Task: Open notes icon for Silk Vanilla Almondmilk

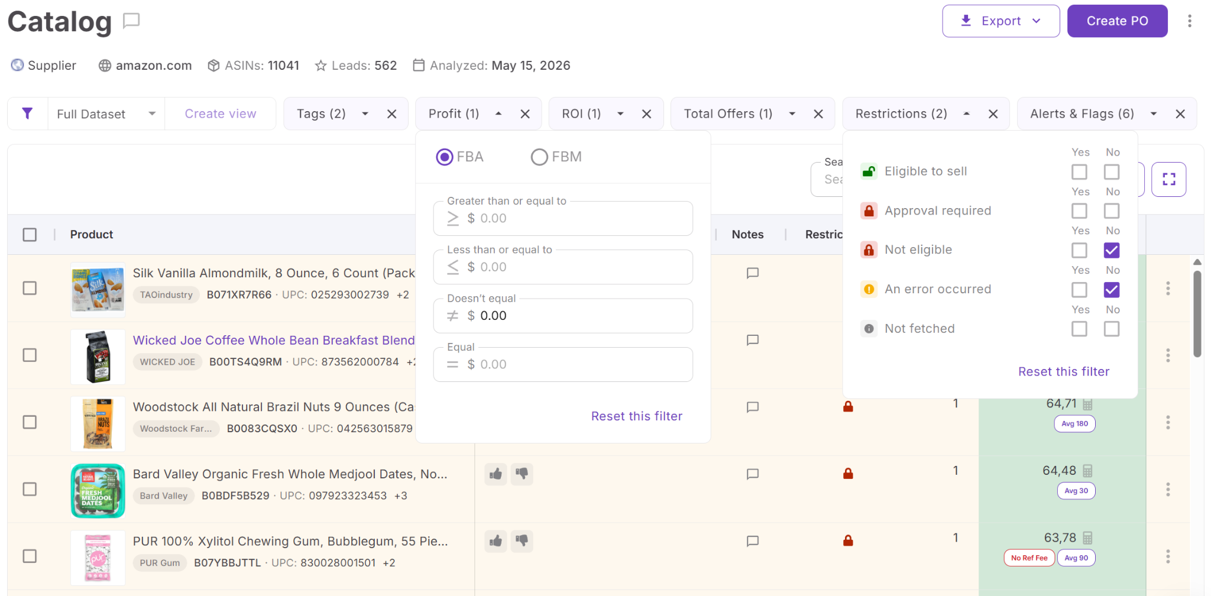Action: tap(752, 273)
